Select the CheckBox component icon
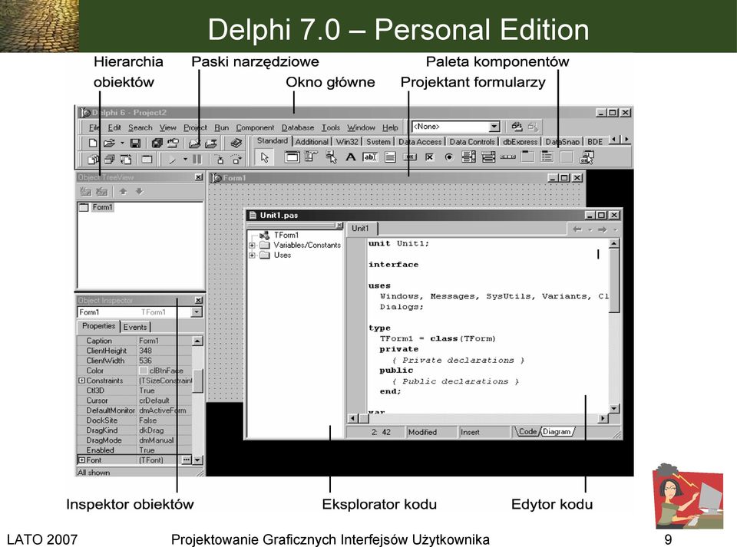The image size is (737, 547). coord(429,157)
